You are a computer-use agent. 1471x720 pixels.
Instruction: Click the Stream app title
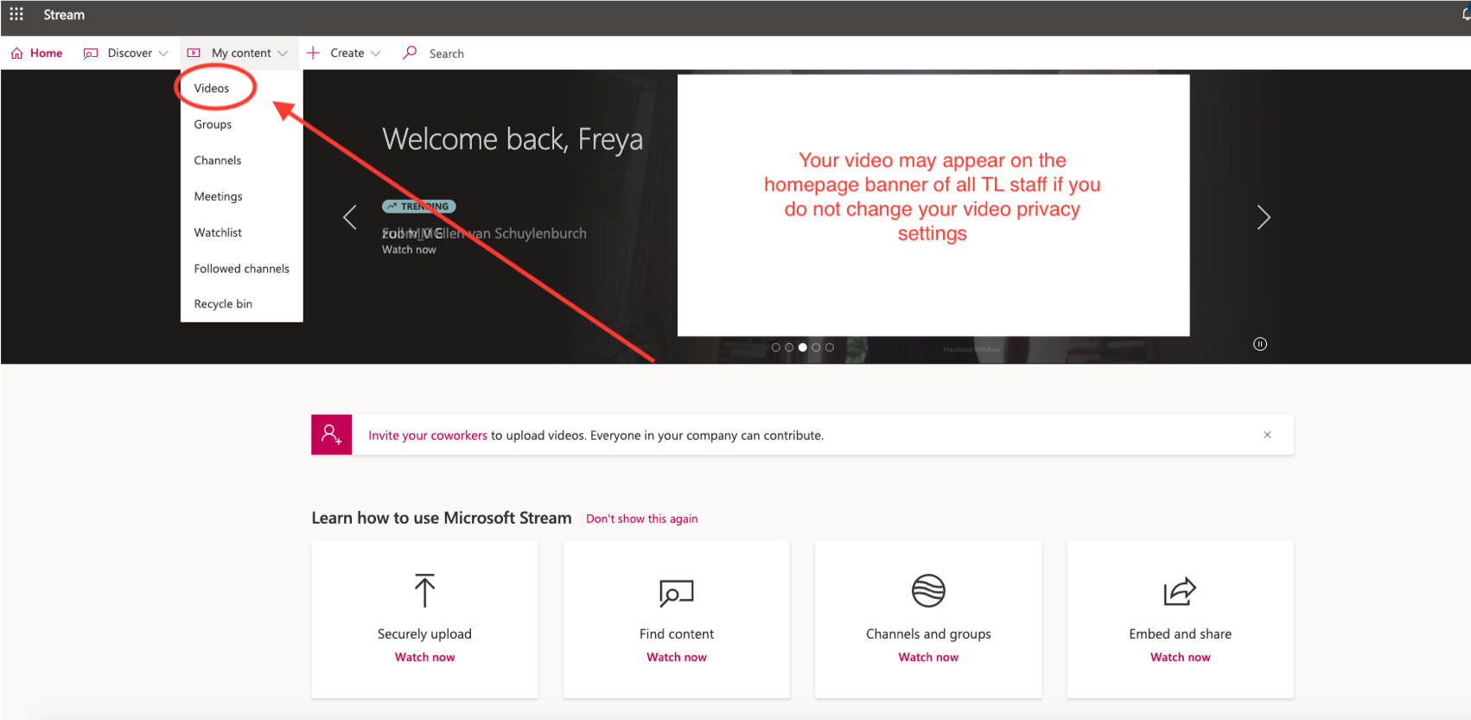[x=64, y=15]
